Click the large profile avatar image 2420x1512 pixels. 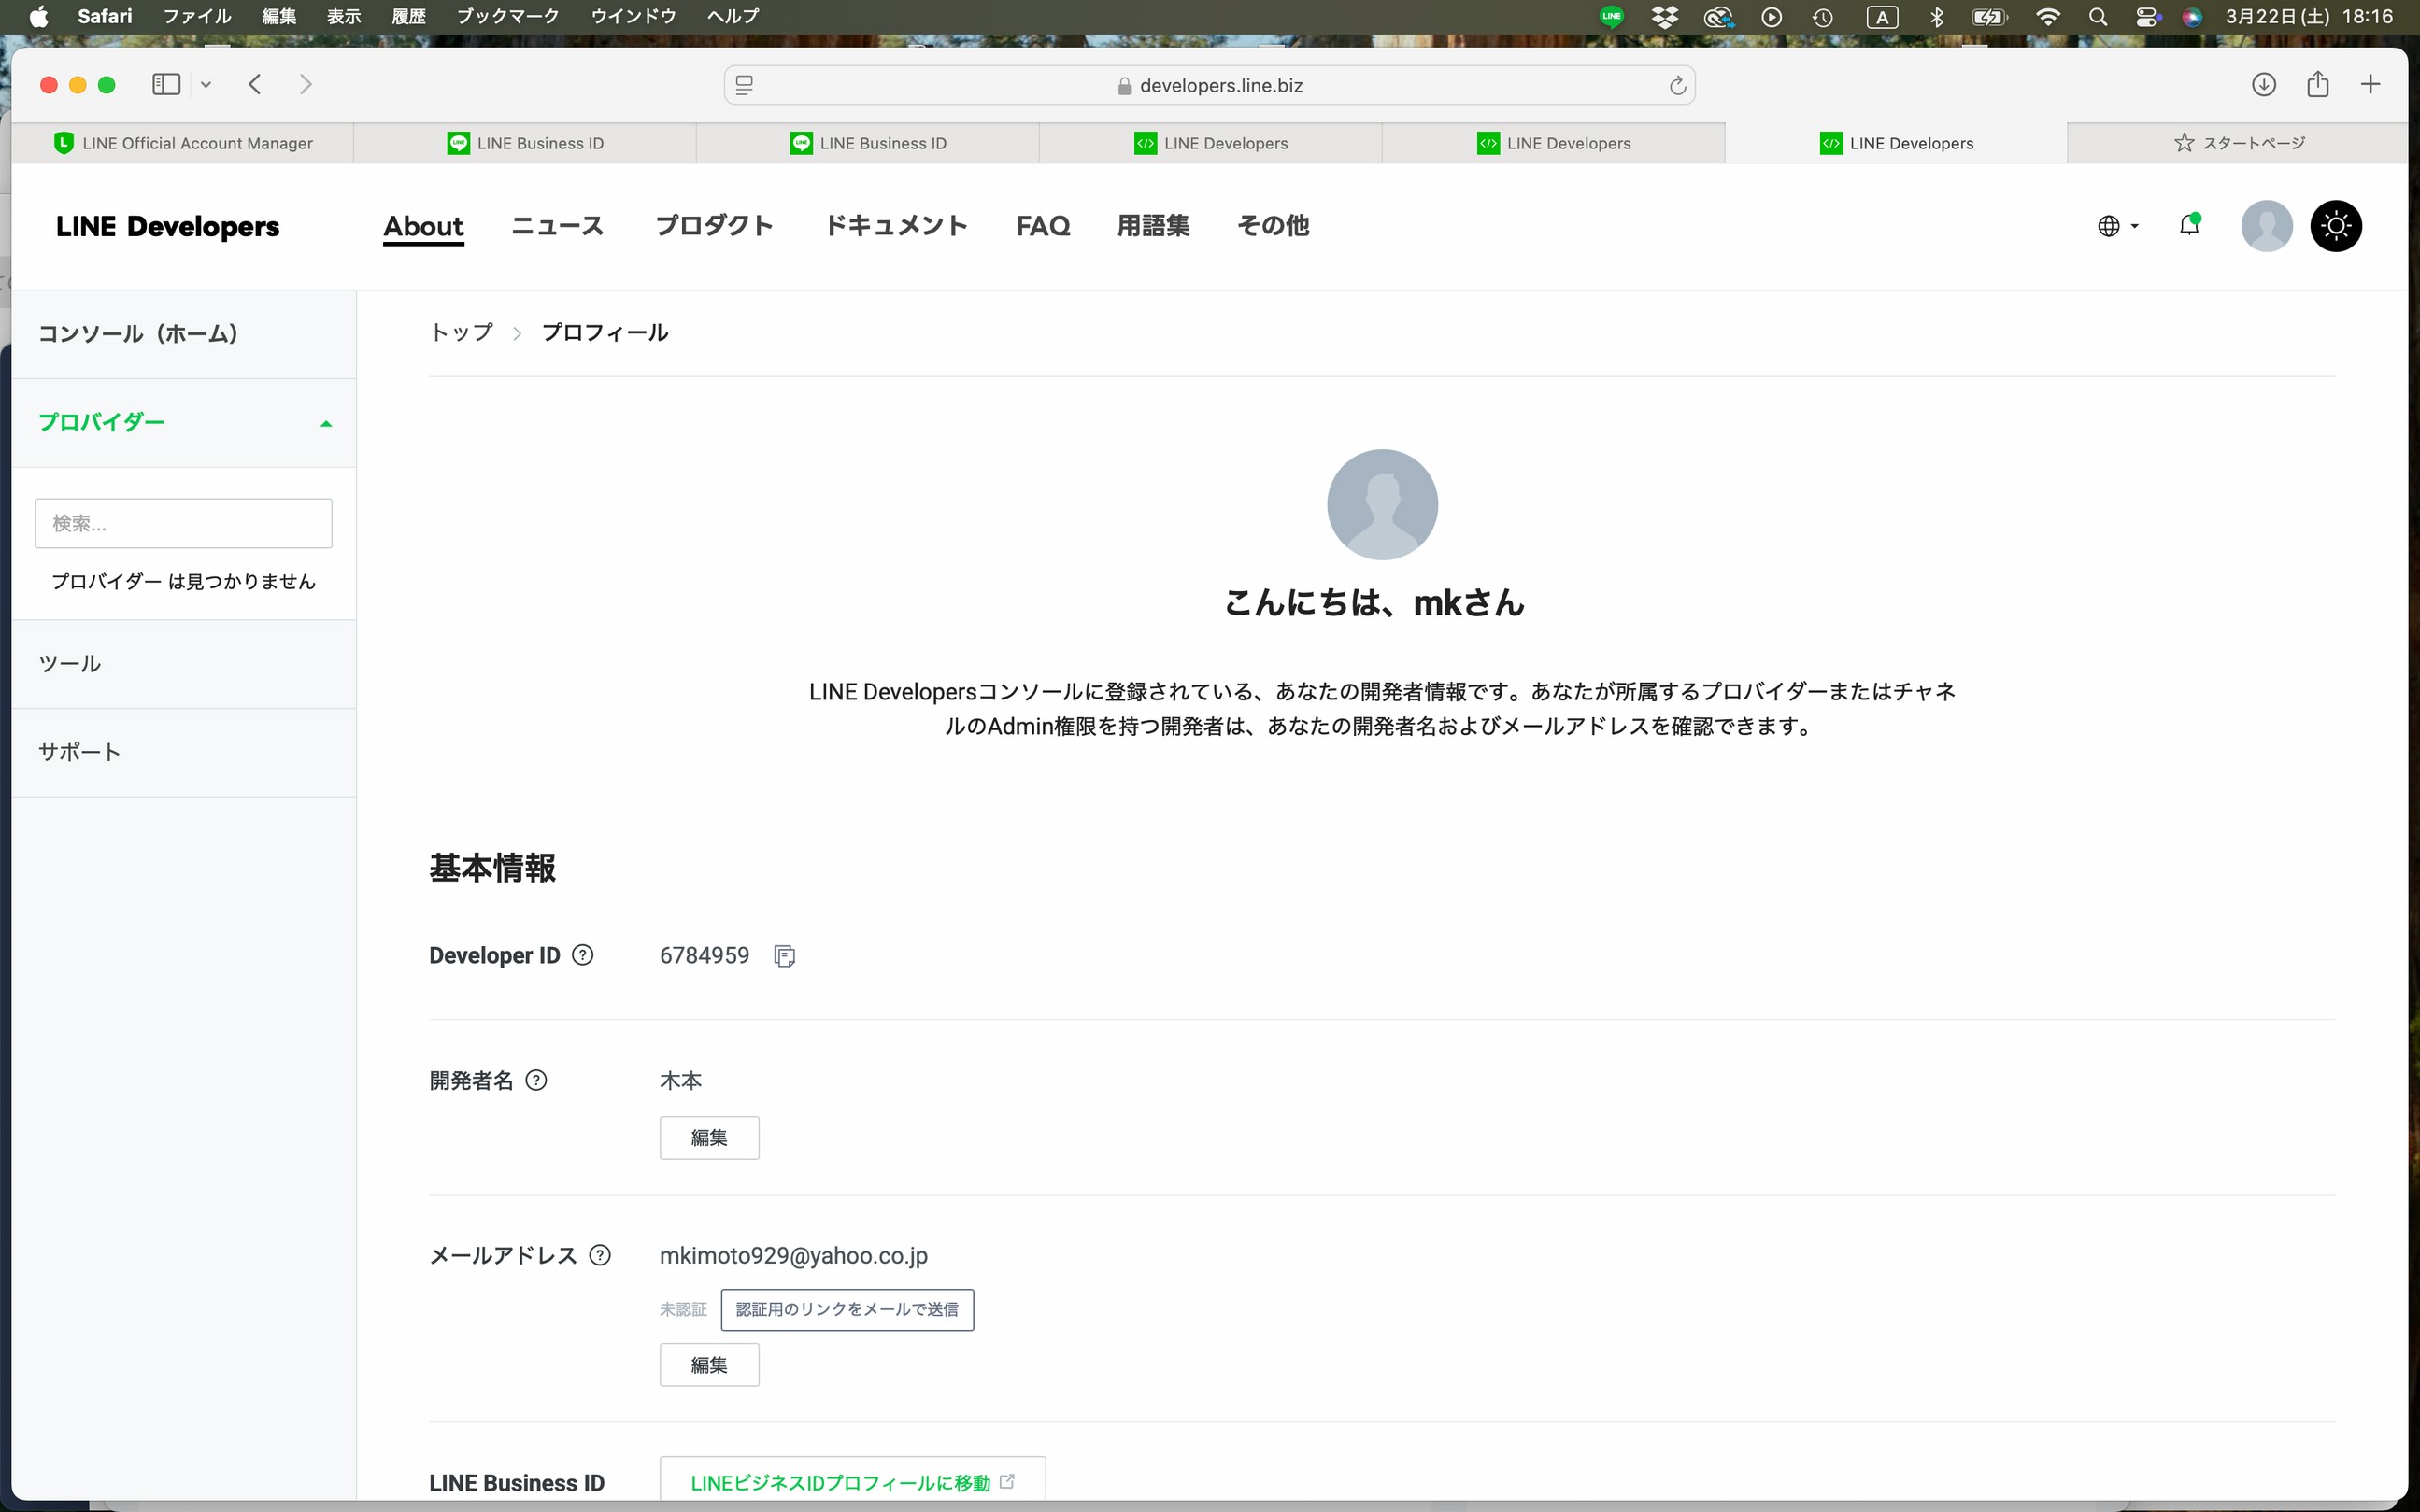pyautogui.click(x=1383, y=504)
